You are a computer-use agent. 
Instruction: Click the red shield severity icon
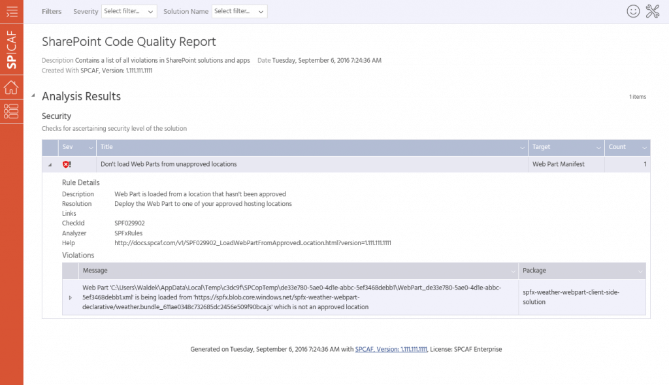point(67,164)
